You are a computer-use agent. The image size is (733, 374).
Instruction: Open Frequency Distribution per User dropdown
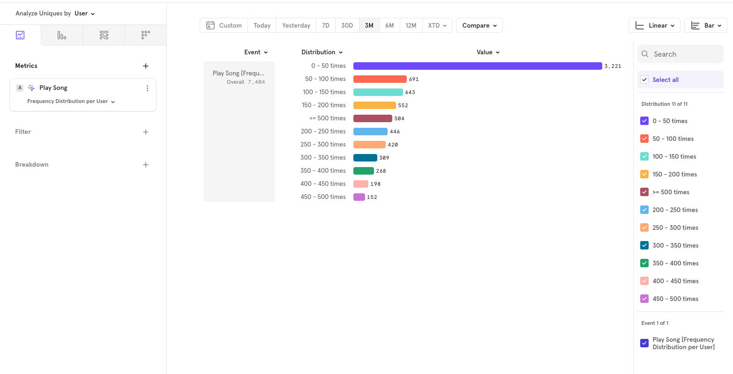coord(71,101)
